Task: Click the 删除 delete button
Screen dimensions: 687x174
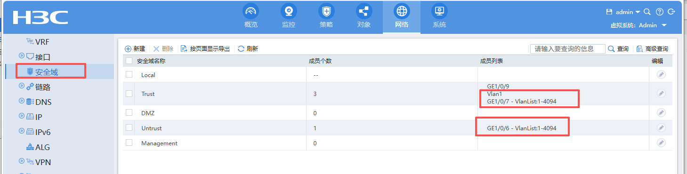Action: (x=163, y=48)
